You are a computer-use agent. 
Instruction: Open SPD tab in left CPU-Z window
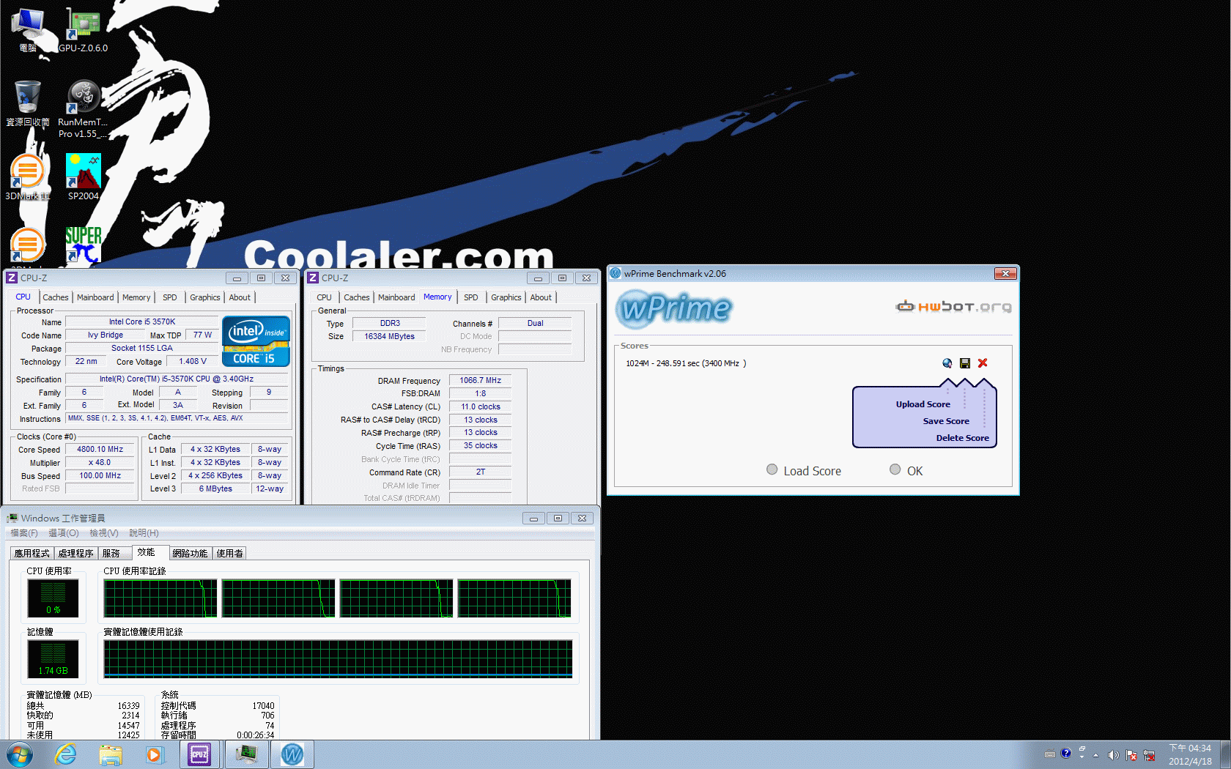[x=170, y=297]
